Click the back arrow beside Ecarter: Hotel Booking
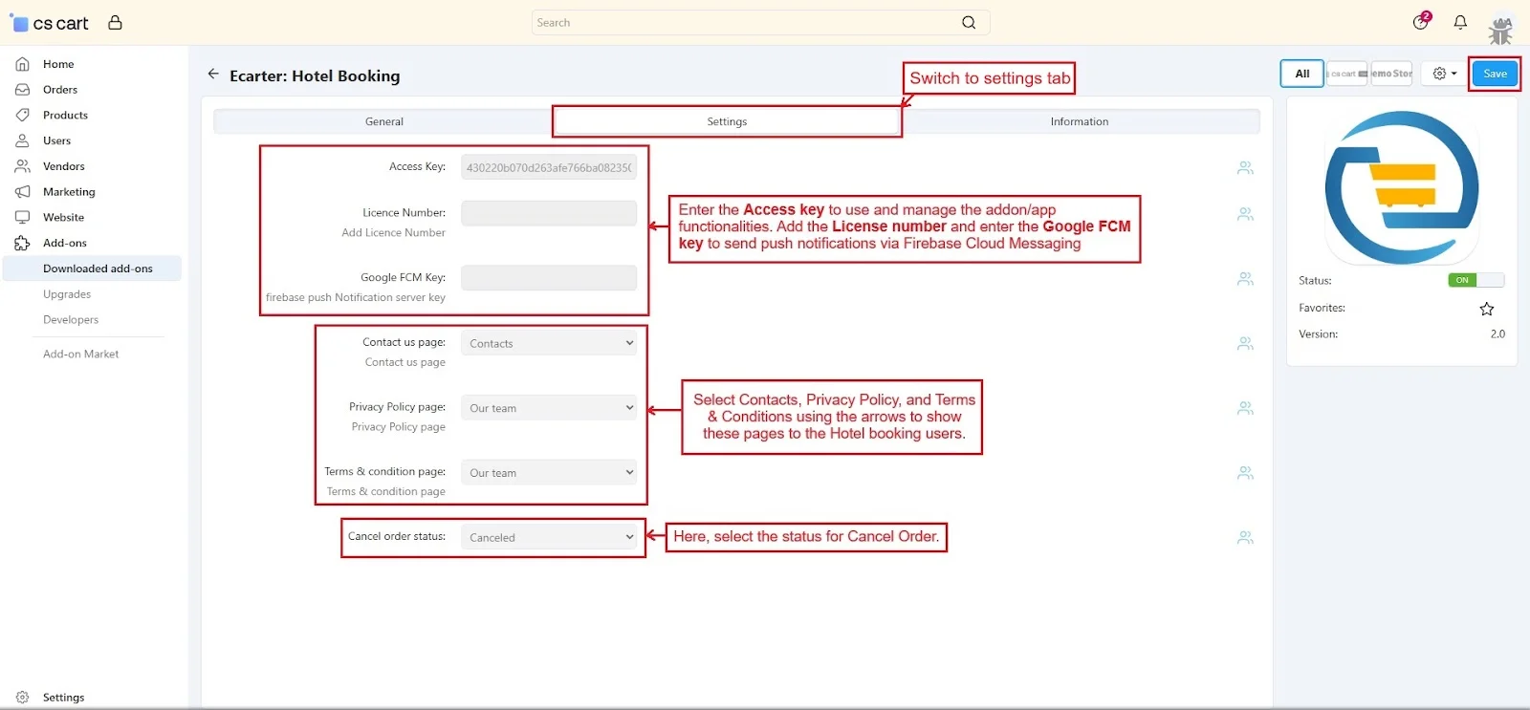1530x710 pixels. (213, 75)
